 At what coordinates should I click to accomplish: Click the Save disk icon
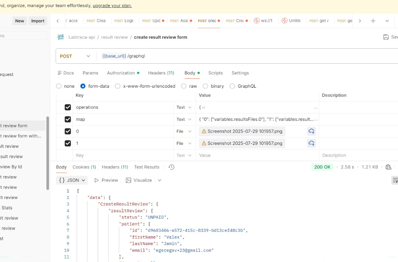tap(386, 37)
